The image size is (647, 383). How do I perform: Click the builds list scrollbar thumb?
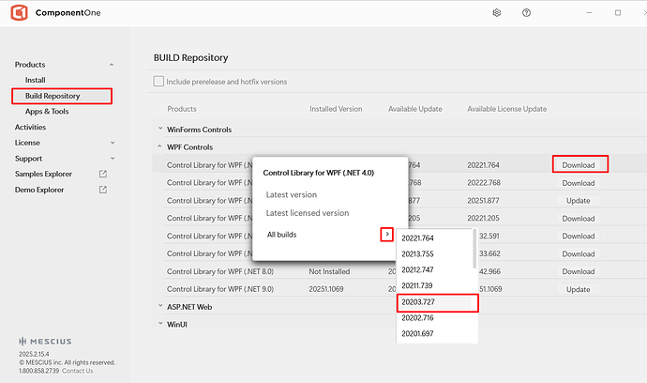(x=474, y=249)
